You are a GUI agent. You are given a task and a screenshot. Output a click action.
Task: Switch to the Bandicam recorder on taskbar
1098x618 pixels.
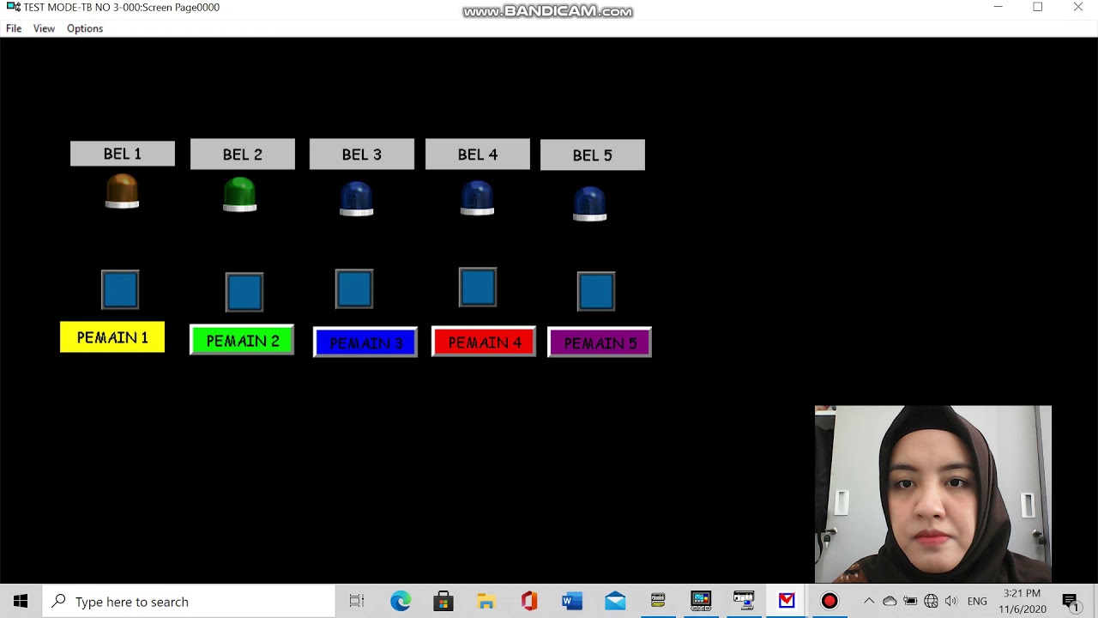pos(830,601)
